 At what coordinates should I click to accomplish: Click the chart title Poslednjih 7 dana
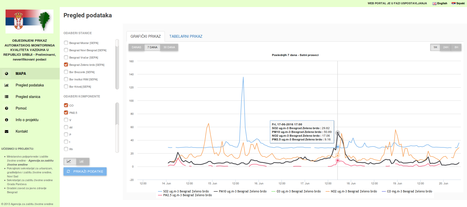(x=295, y=55)
